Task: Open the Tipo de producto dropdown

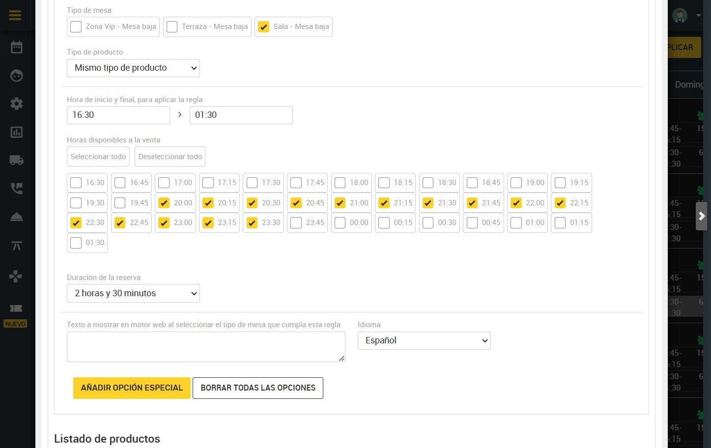Action: (x=133, y=68)
